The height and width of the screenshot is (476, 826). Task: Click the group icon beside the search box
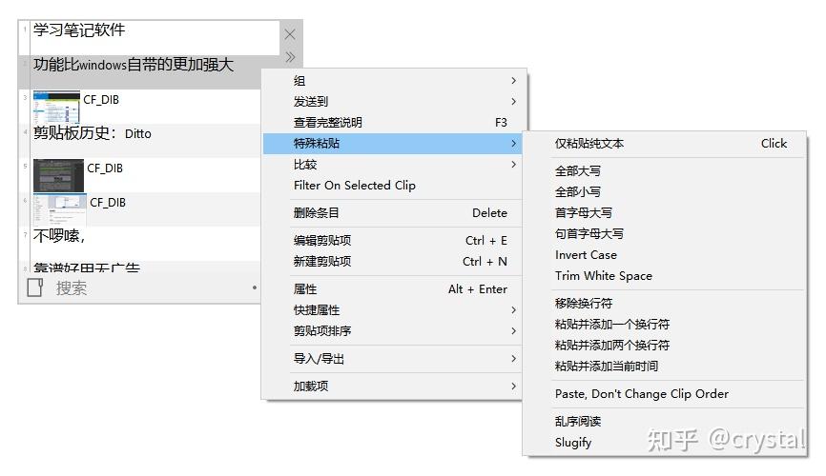pos(34,288)
